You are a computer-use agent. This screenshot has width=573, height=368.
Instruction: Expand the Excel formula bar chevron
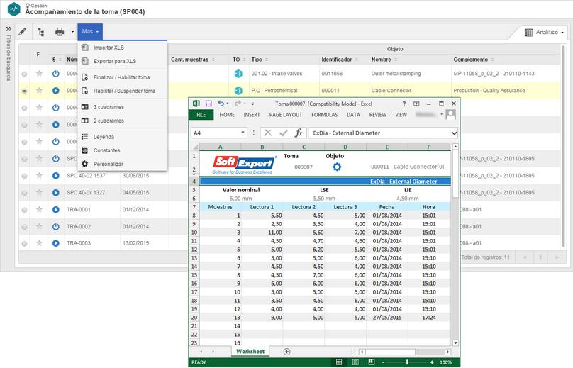coord(454,133)
